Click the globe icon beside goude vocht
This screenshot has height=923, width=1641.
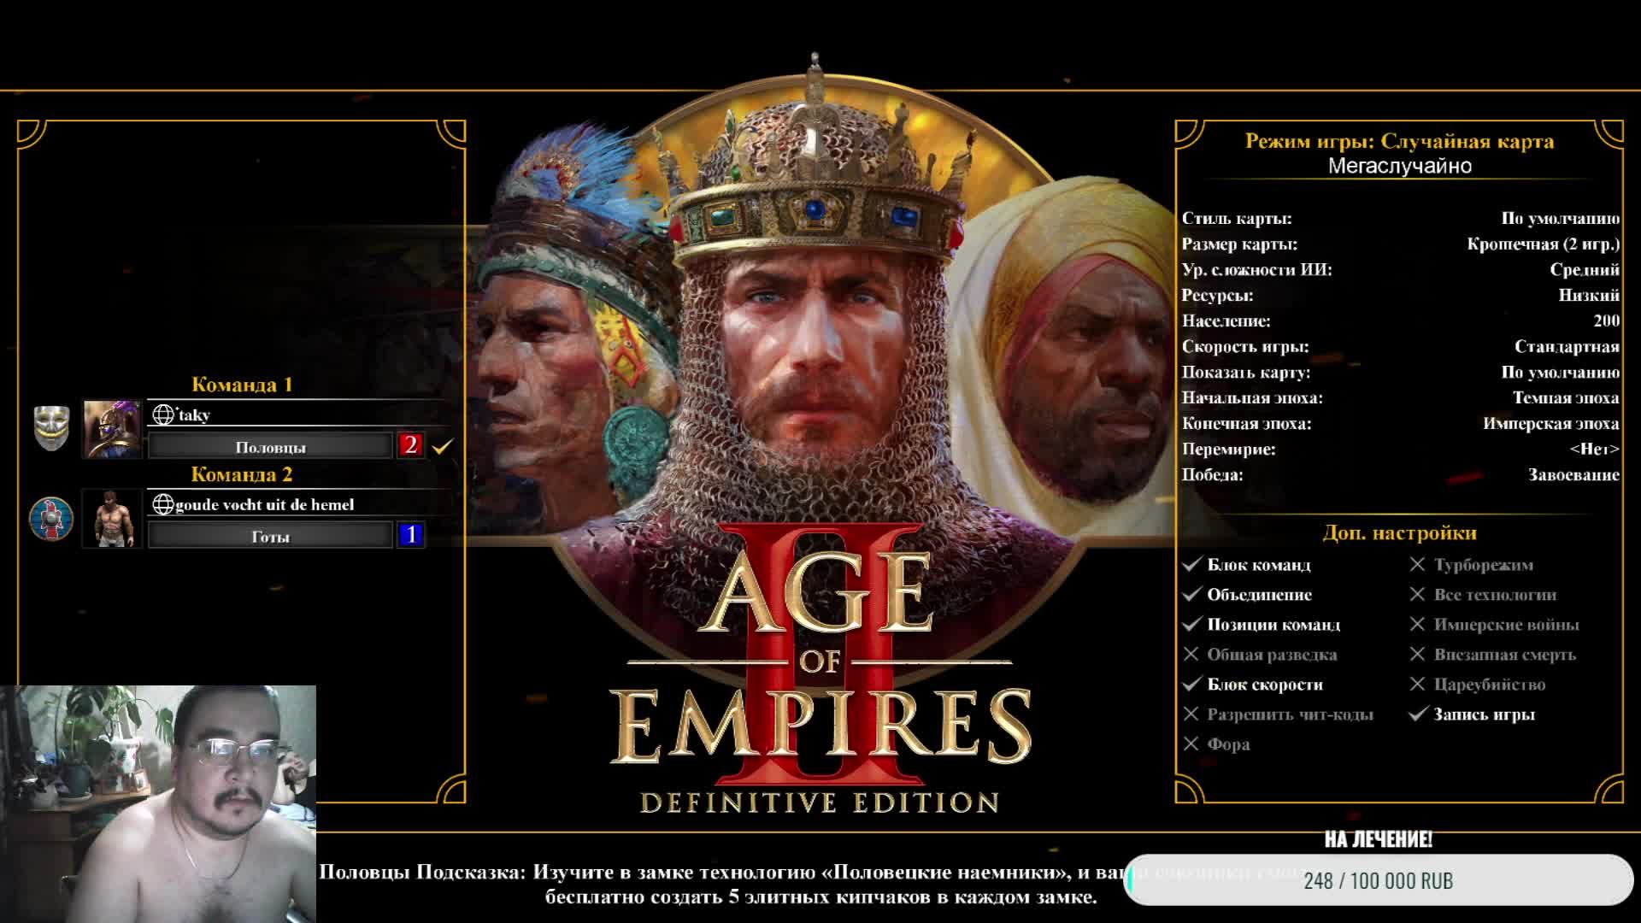[x=162, y=505]
